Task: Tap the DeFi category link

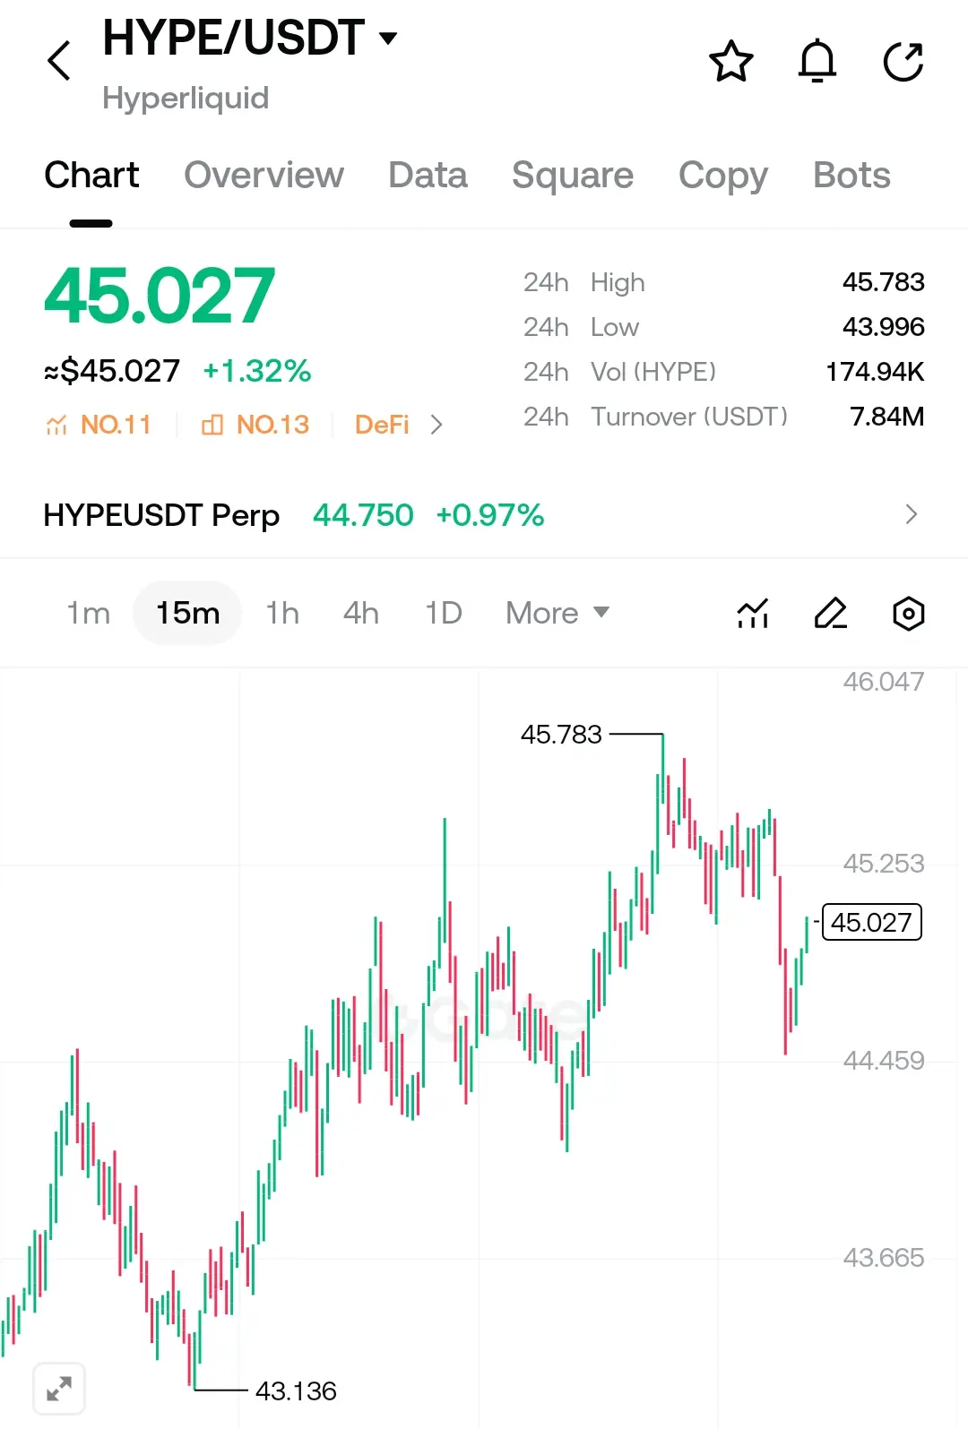Action: click(x=382, y=425)
